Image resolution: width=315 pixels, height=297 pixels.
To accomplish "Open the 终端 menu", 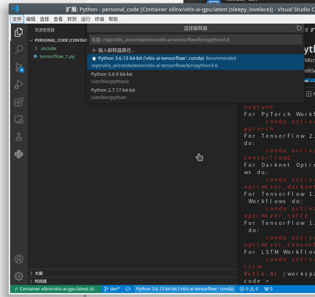I will pyautogui.click(x=99, y=19).
